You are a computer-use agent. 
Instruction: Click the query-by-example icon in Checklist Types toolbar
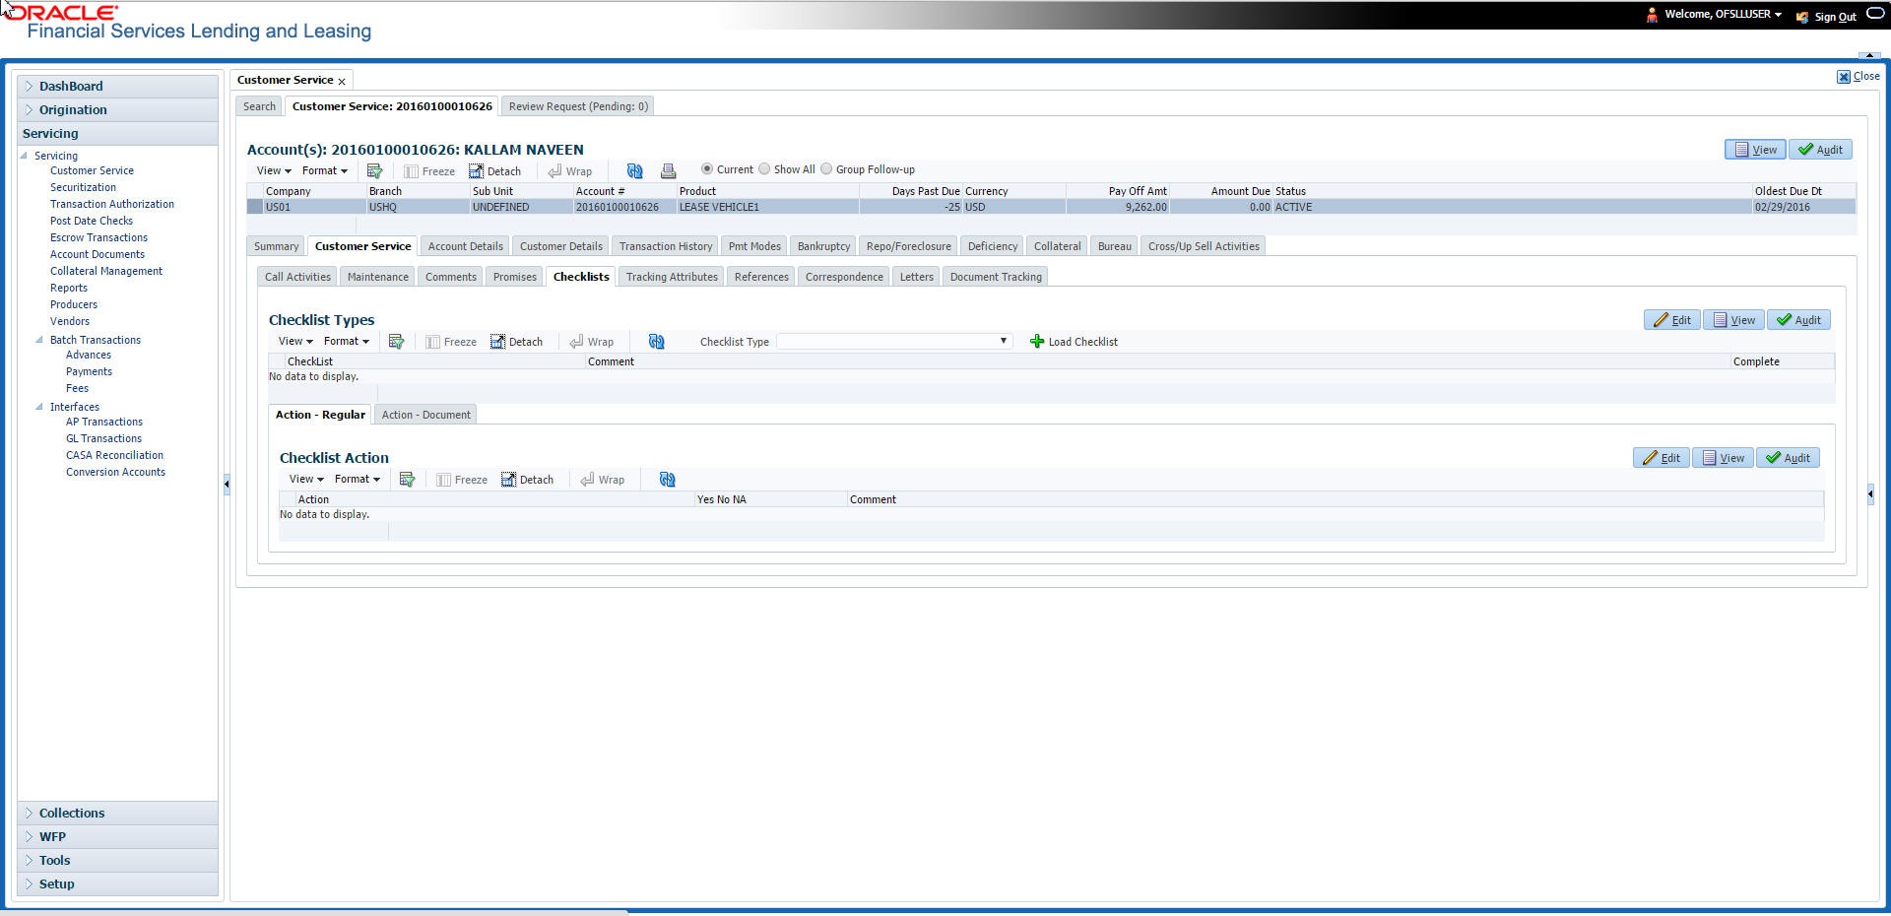coord(396,341)
